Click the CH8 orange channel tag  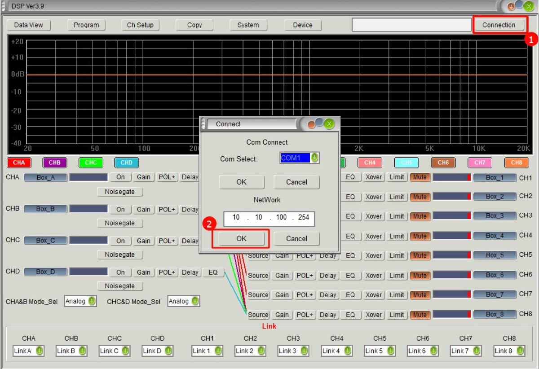pos(517,163)
